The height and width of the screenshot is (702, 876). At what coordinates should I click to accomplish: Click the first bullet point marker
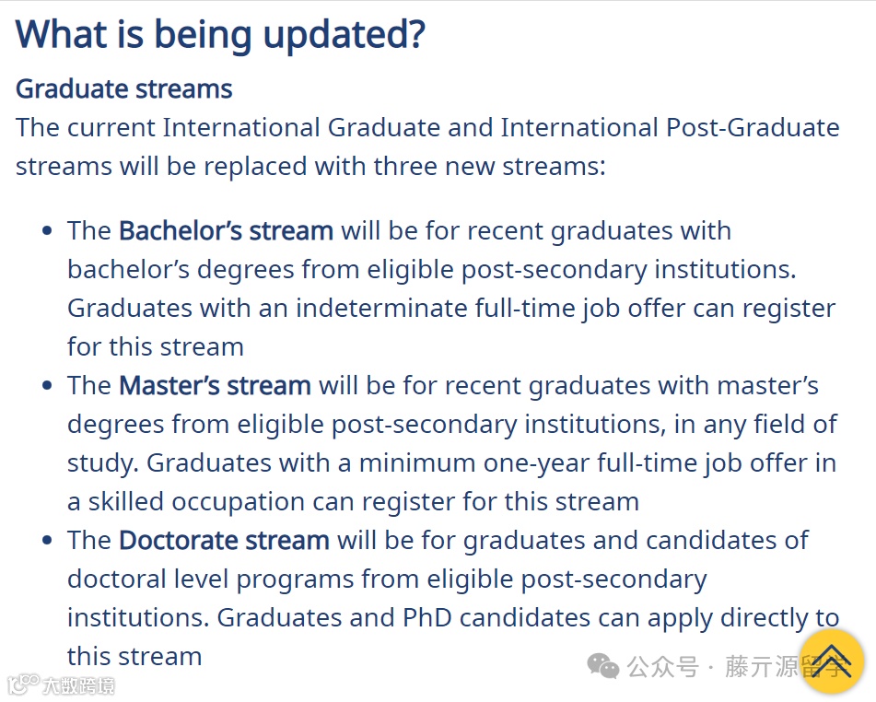(47, 231)
